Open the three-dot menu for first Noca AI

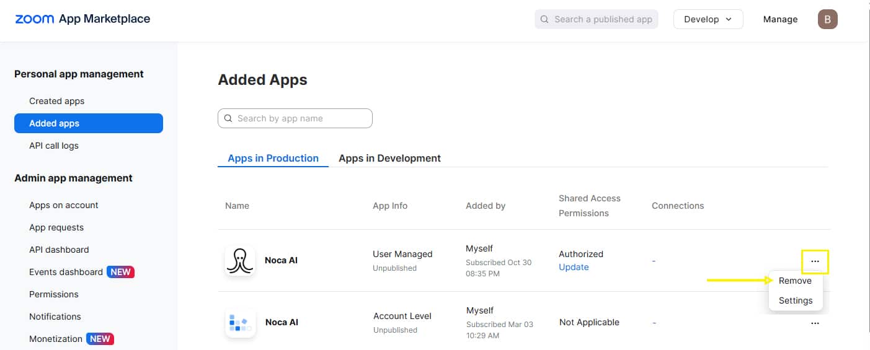[x=815, y=261]
